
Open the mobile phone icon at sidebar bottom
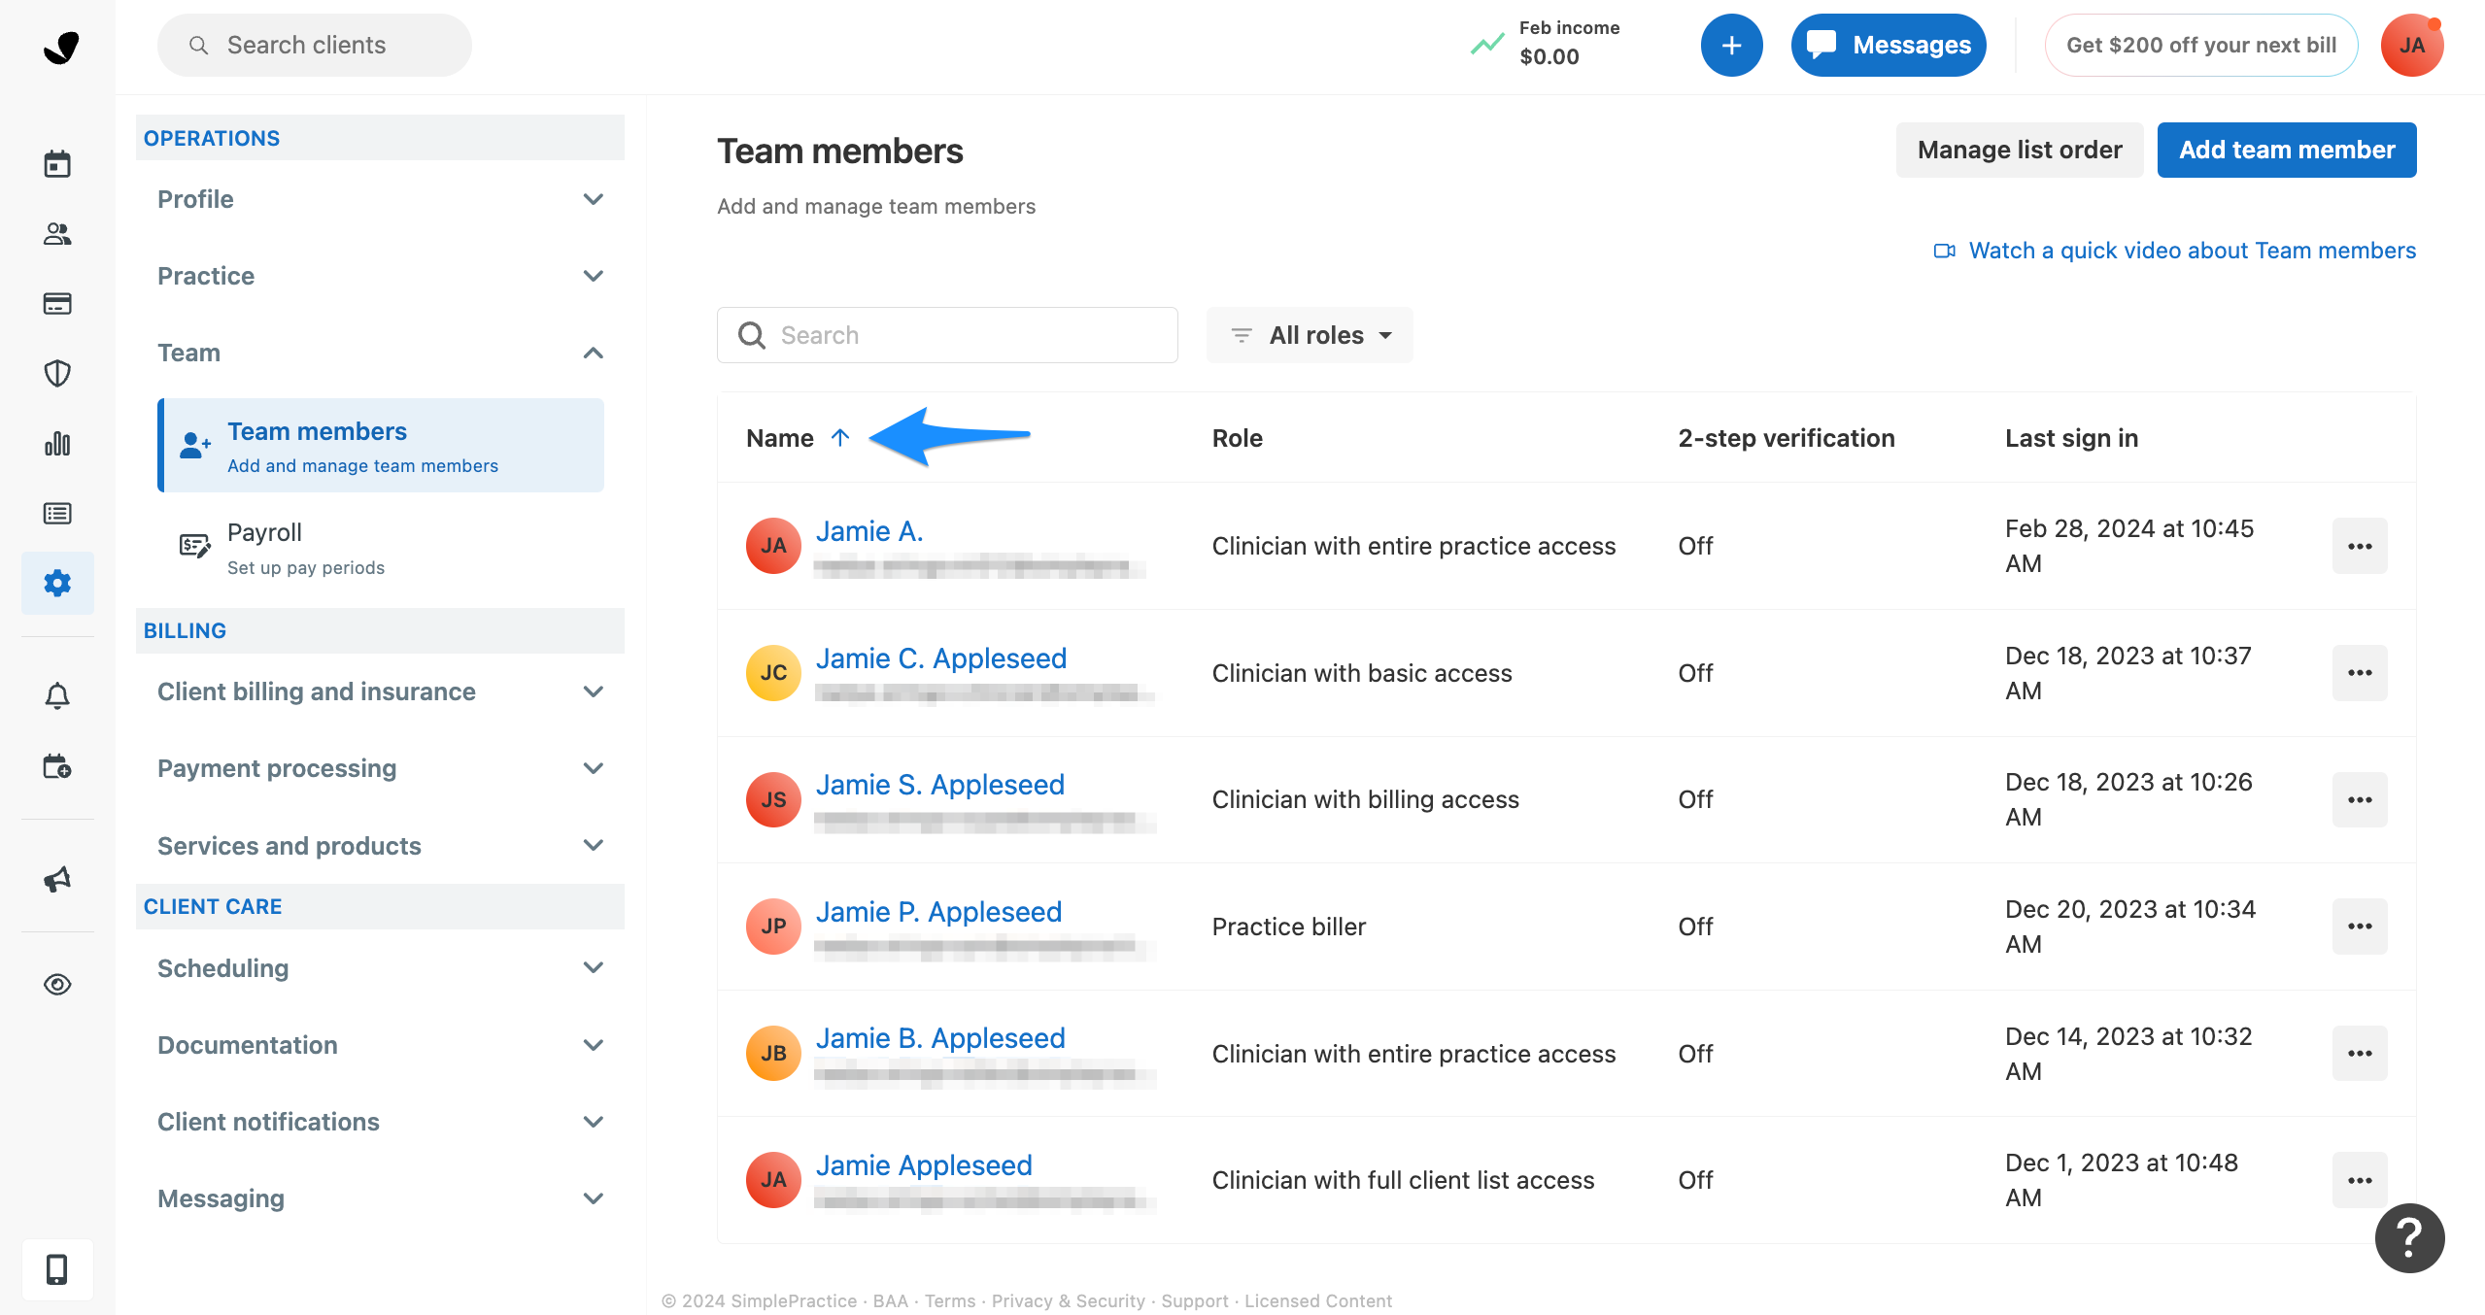pyautogui.click(x=57, y=1269)
